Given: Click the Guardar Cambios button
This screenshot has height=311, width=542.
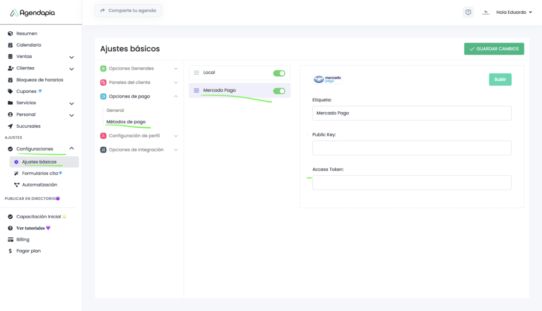Looking at the screenshot, I should coord(494,49).
